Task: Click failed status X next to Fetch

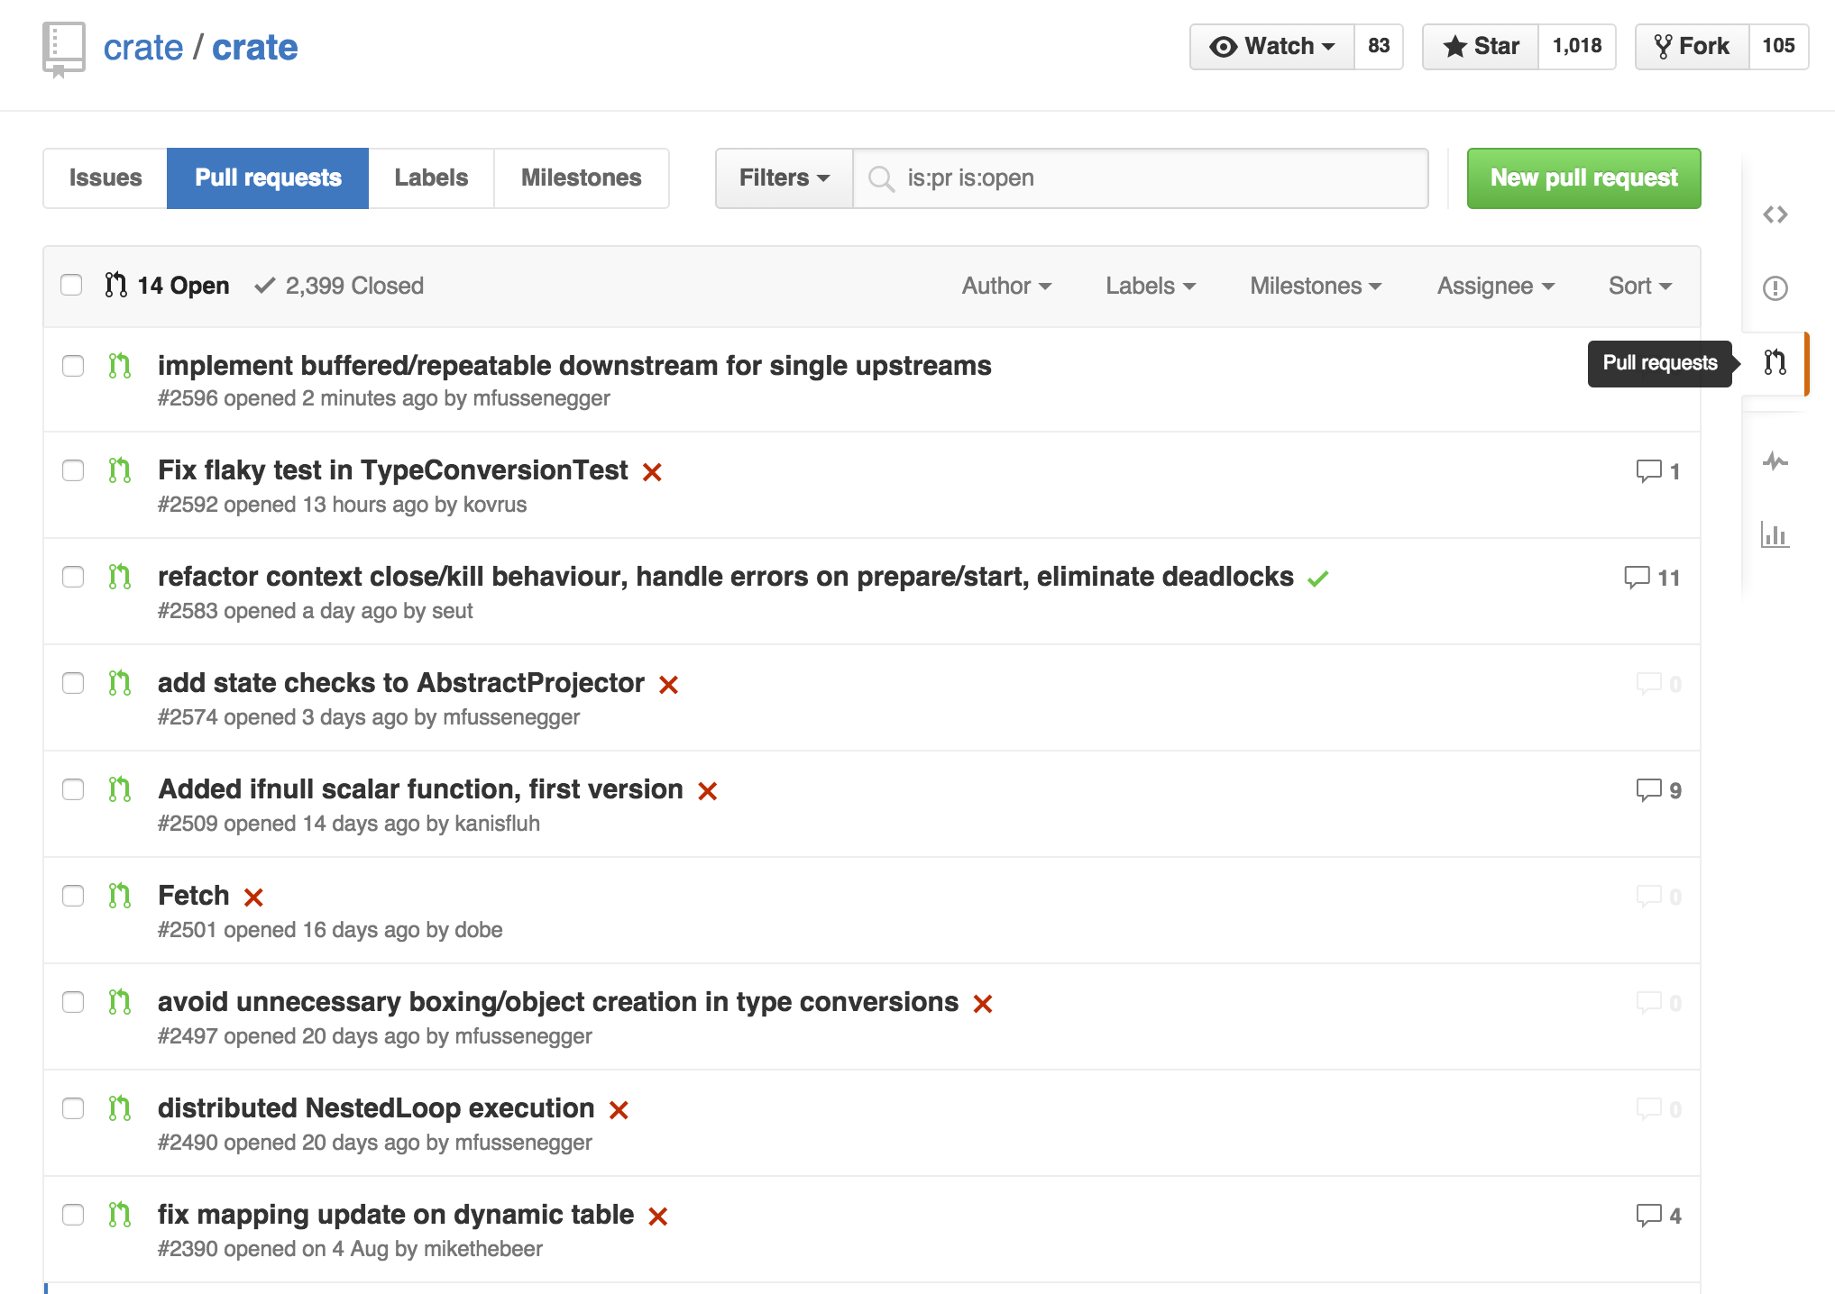Action: tap(253, 898)
